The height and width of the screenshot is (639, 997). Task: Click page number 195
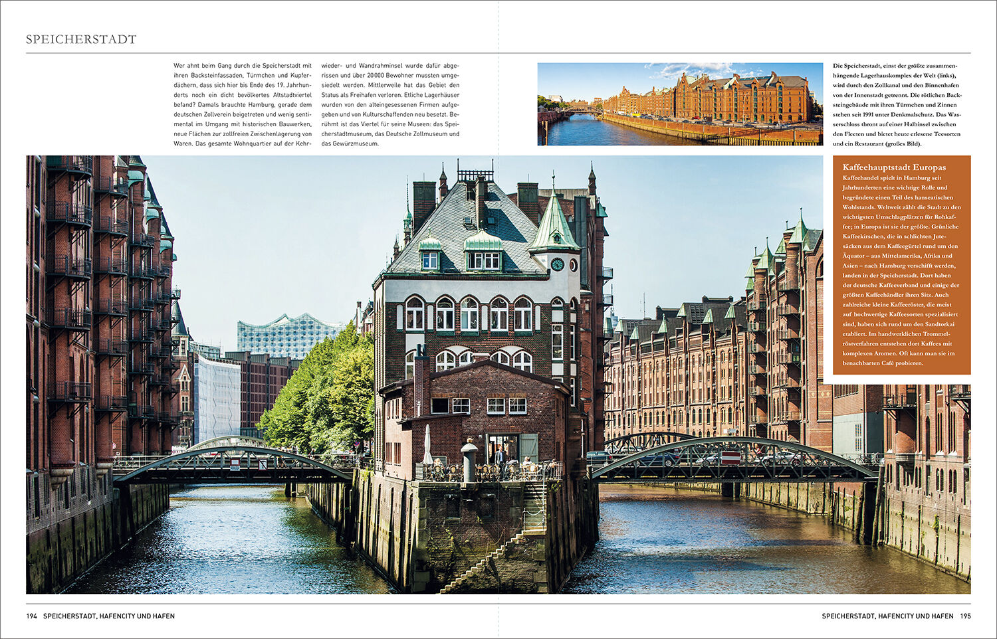click(x=965, y=616)
